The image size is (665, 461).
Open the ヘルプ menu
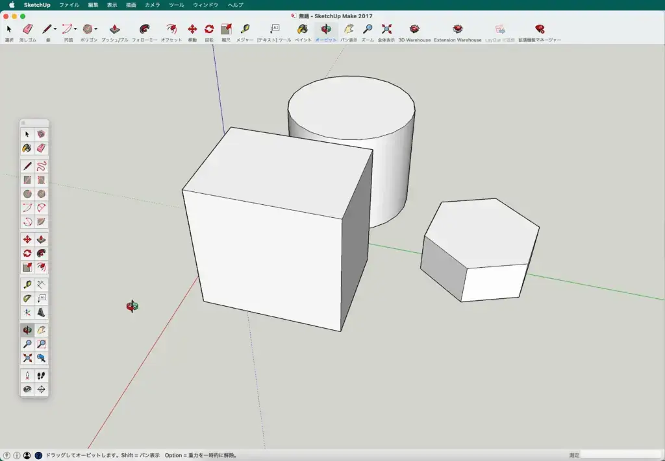(x=235, y=5)
